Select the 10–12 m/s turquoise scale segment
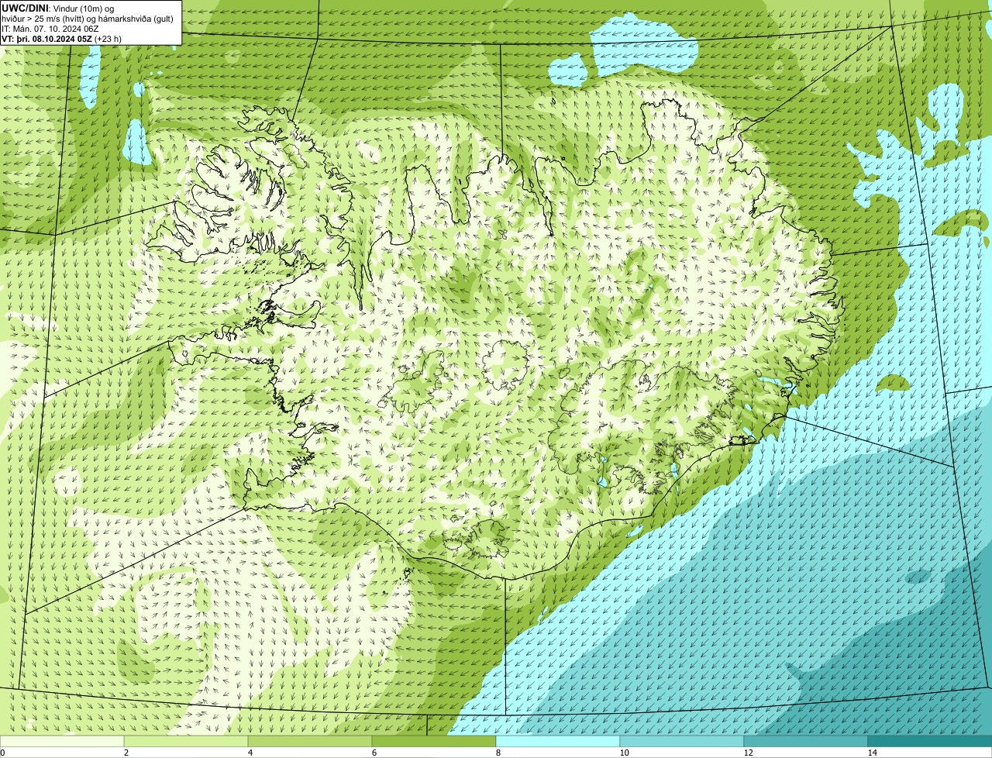 [682, 741]
